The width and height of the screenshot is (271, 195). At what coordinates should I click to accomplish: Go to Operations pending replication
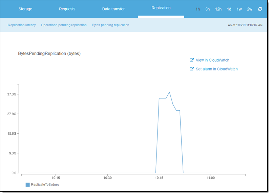pos(64,25)
